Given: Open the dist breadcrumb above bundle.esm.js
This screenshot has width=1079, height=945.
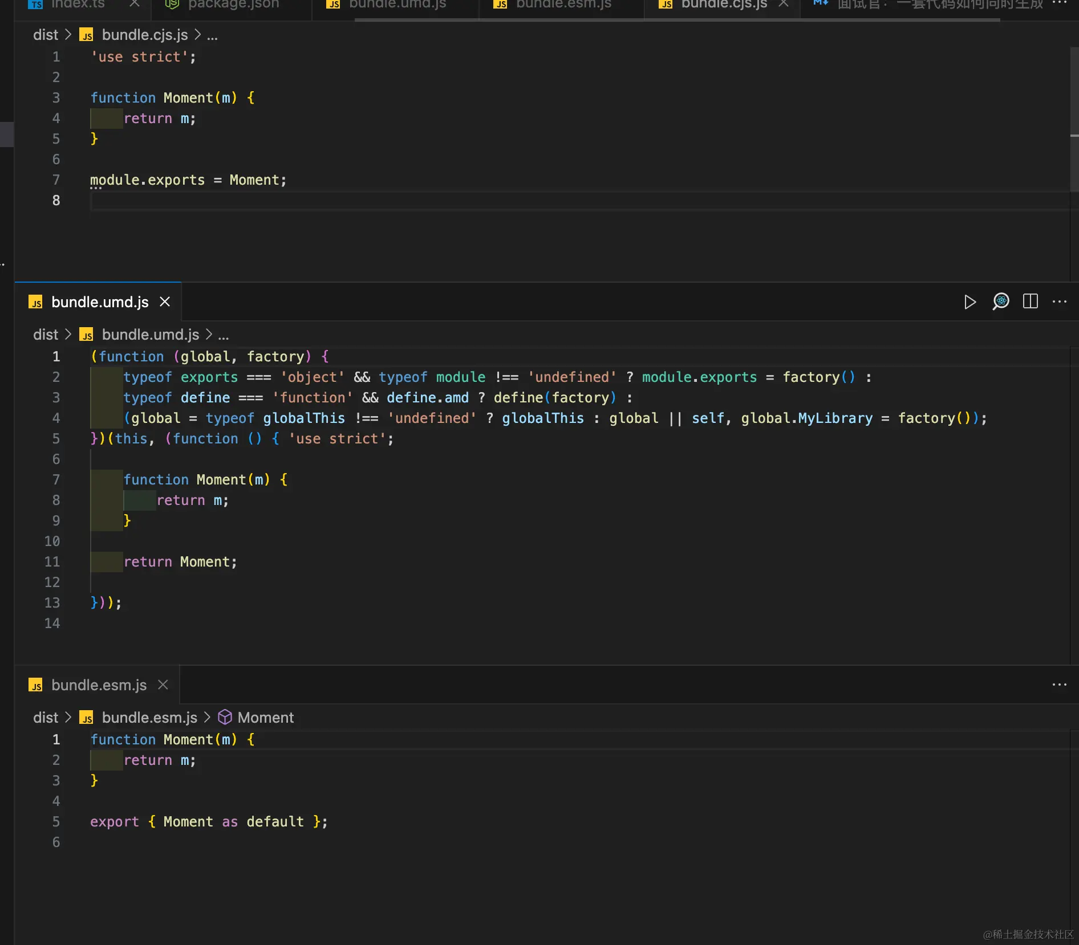Looking at the screenshot, I should [x=46, y=718].
